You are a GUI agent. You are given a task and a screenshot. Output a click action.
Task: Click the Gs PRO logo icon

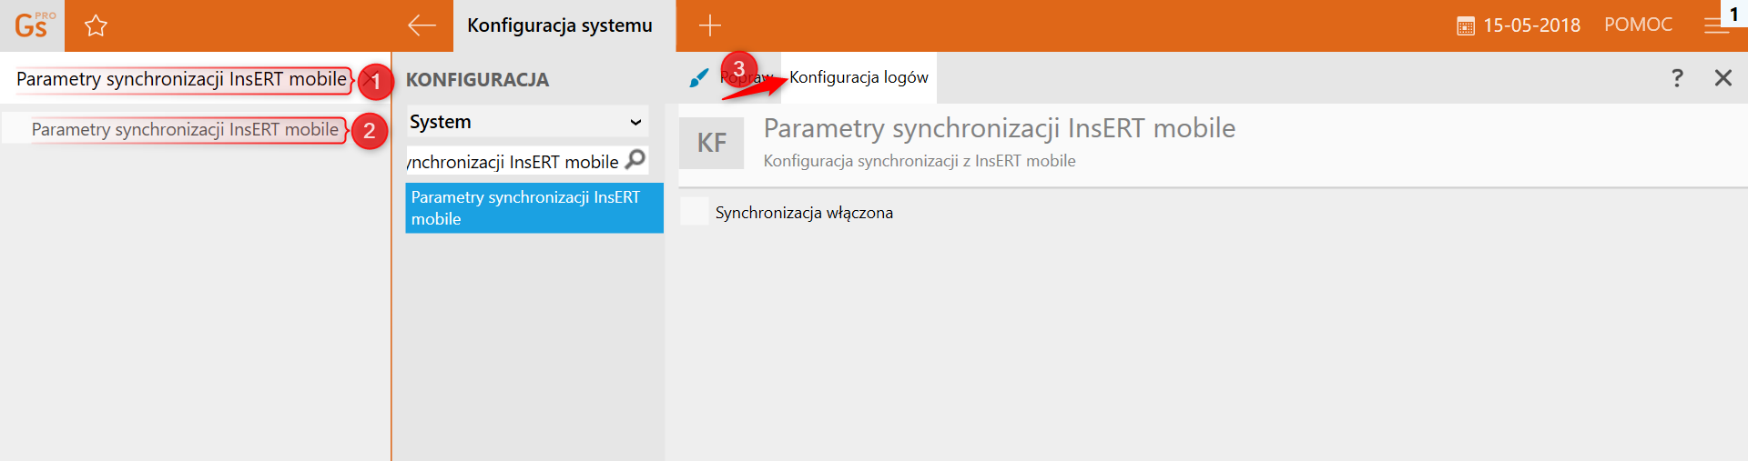point(33,25)
